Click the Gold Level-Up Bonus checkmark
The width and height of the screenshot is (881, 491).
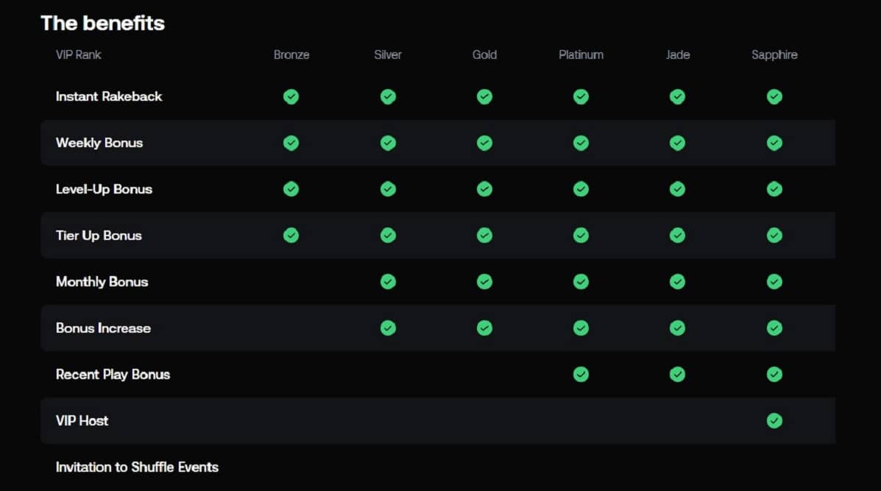[x=484, y=189]
